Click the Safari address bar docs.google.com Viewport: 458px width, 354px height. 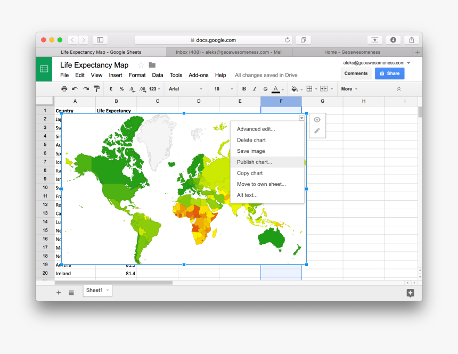213,40
